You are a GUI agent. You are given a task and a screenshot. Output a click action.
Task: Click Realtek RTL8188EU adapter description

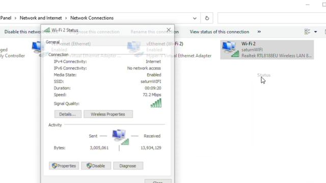(276, 56)
